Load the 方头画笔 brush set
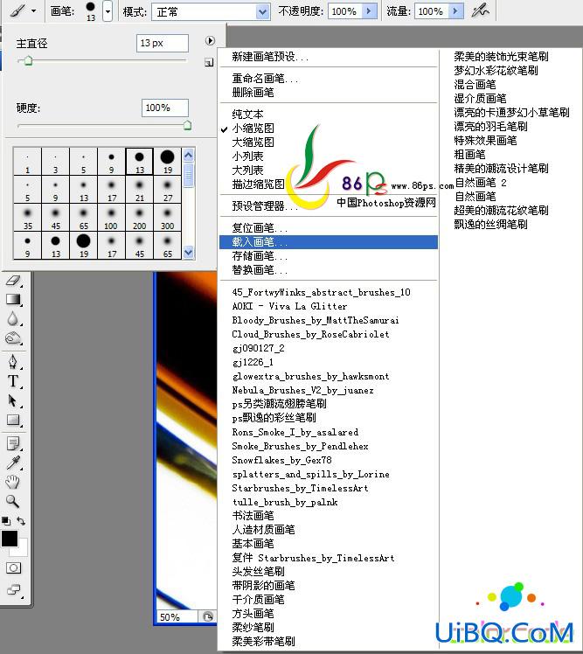The image size is (583, 654). [253, 614]
